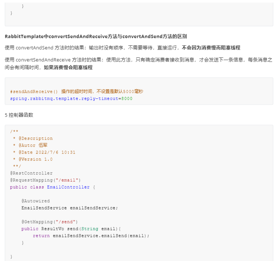Click the #sendAndReceive() timeout comment line
The height and width of the screenshot is (261, 275).
click(77, 91)
